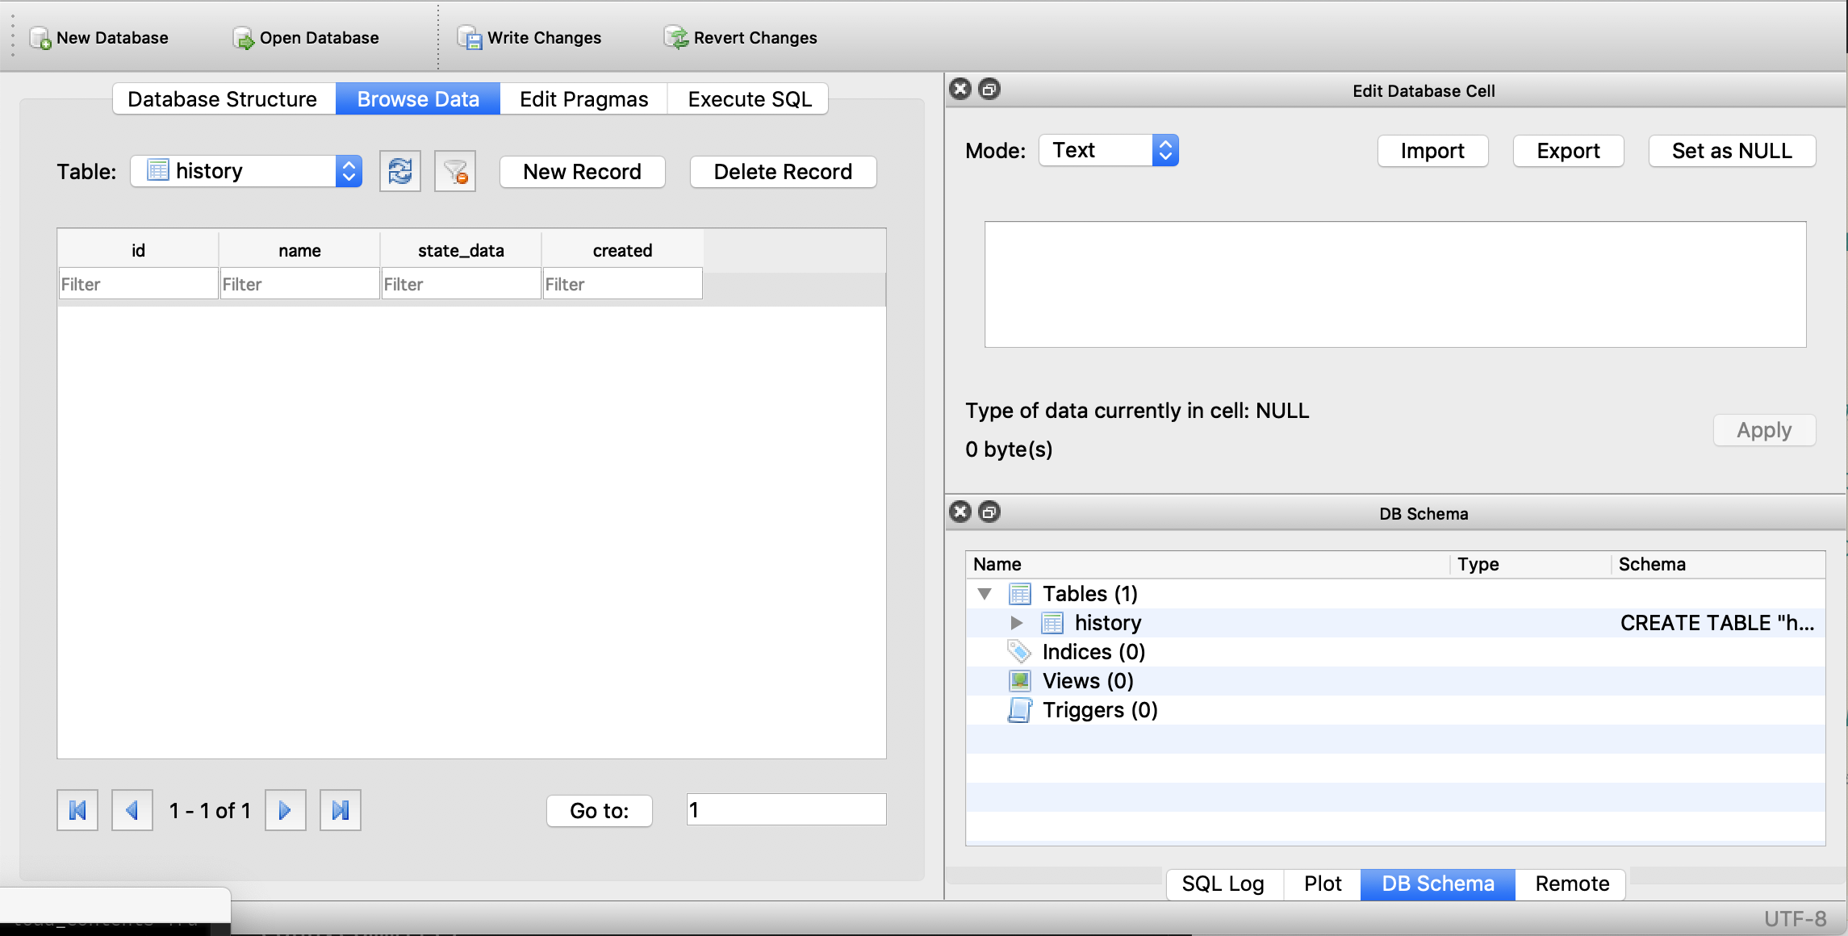Select the Views (0) tree row
Image resolution: width=1848 pixels, height=936 pixels.
tap(1395, 681)
